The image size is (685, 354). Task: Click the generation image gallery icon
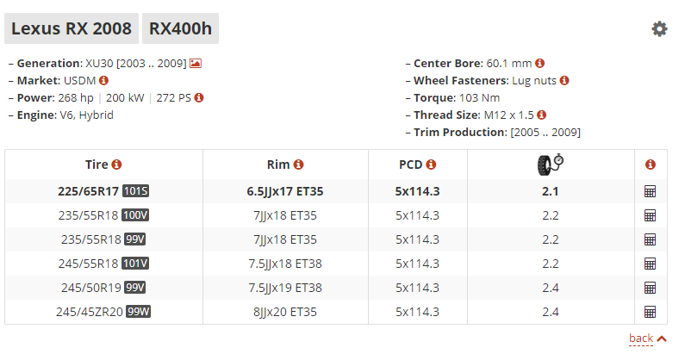(x=196, y=64)
